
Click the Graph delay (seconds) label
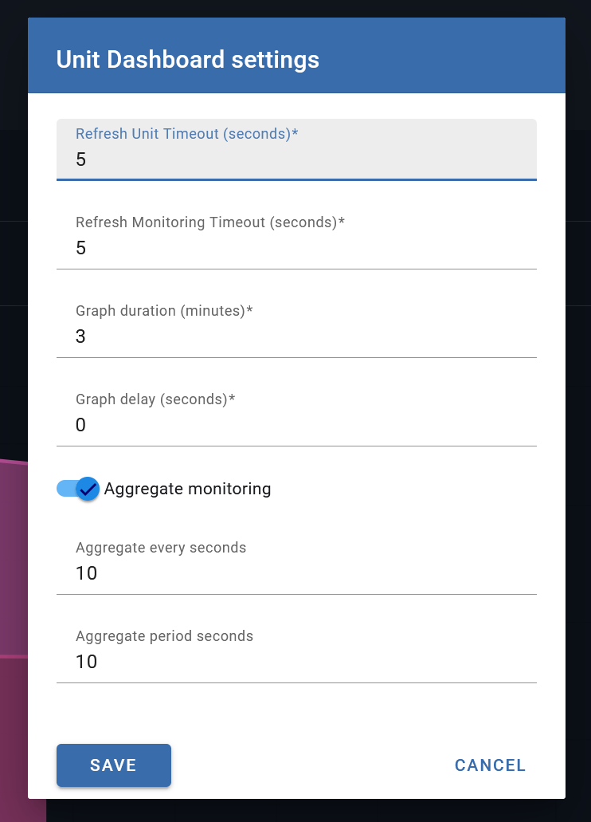pyautogui.click(x=155, y=399)
